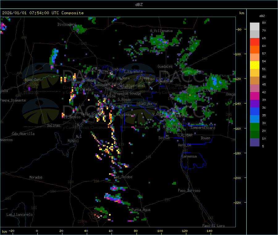Click the '2200m' elevation label near the volcano
Screen dimensions: 278x235
pos(82,221)
